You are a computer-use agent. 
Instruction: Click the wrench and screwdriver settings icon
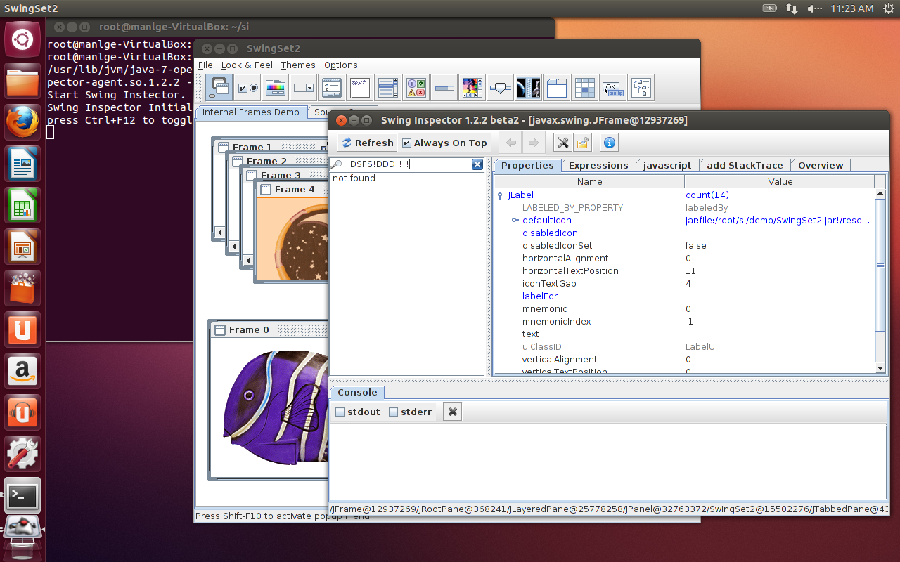coord(562,143)
